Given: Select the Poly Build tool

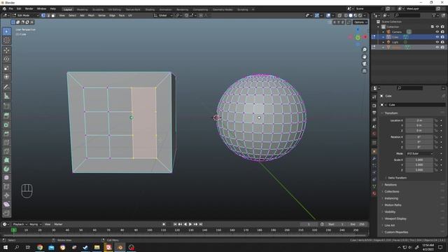Looking at the screenshot, I should coord(6,160).
